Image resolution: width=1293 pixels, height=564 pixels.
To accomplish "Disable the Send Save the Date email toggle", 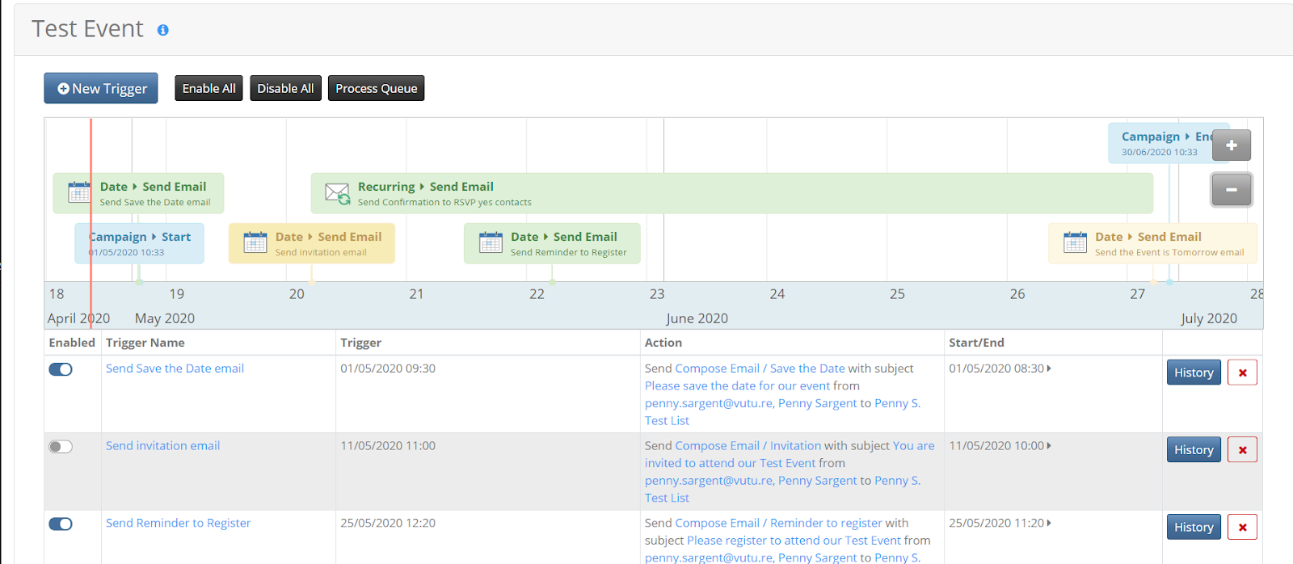I will tap(61, 369).
